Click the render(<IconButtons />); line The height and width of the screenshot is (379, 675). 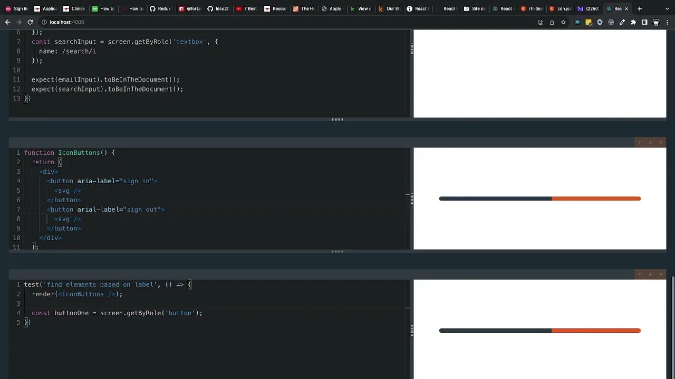tap(77, 294)
